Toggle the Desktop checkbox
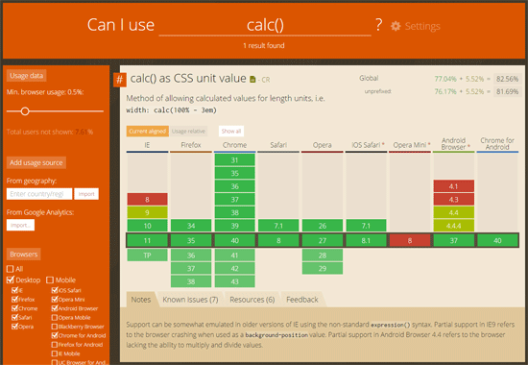This screenshot has height=365, width=528. click(11, 280)
